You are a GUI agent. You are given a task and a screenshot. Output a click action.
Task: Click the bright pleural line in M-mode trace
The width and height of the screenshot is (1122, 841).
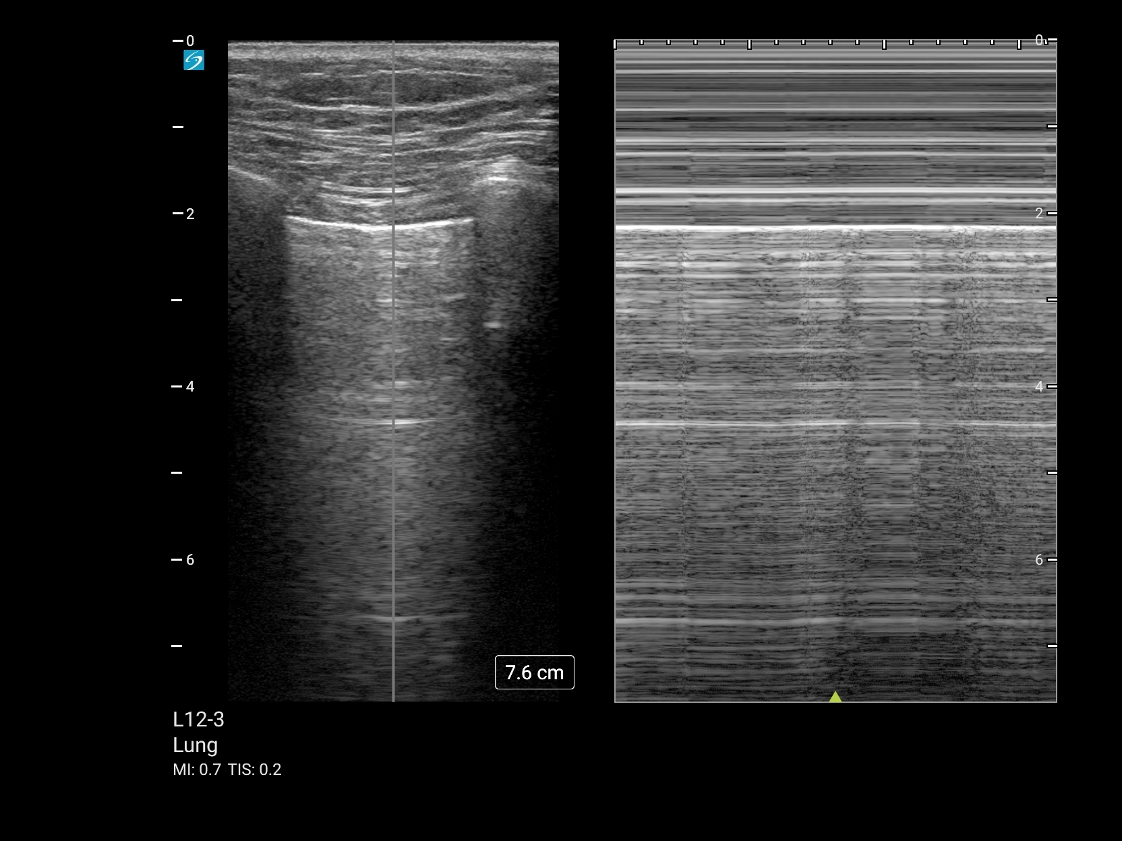835,229
